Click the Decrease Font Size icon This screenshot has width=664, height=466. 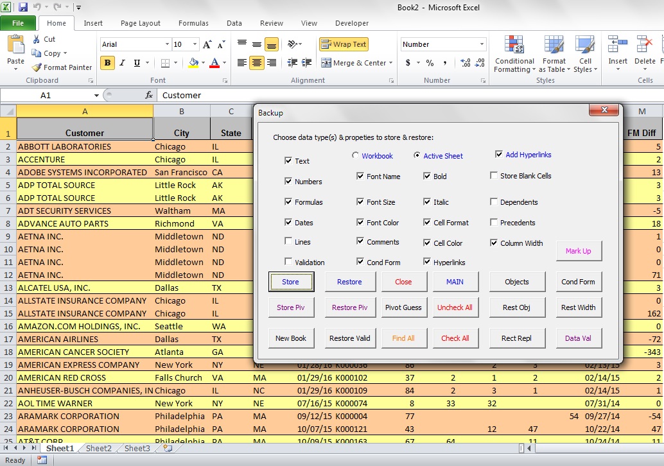pyautogui.click(x=221, y=44)
